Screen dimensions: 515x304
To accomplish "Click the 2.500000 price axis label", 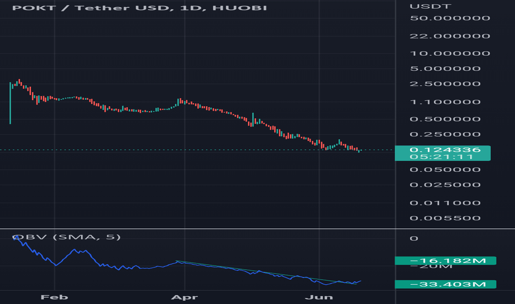I will coord(445,84).
